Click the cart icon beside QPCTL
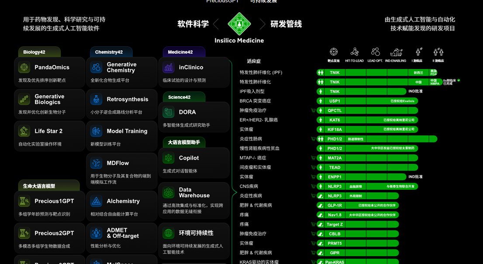Image resolution: width=483 pixels, height=264 pixels. tap(313, 111)
